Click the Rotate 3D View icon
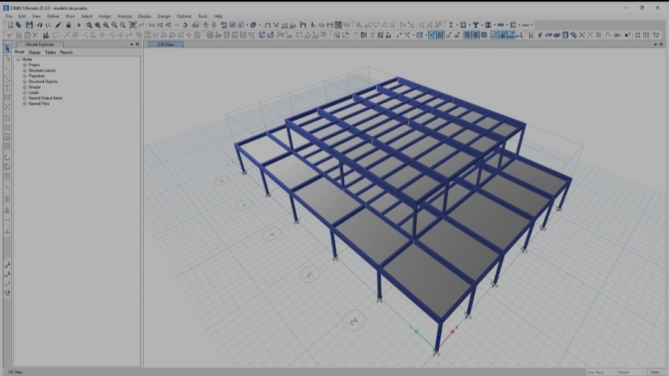 tap(185, 25)
